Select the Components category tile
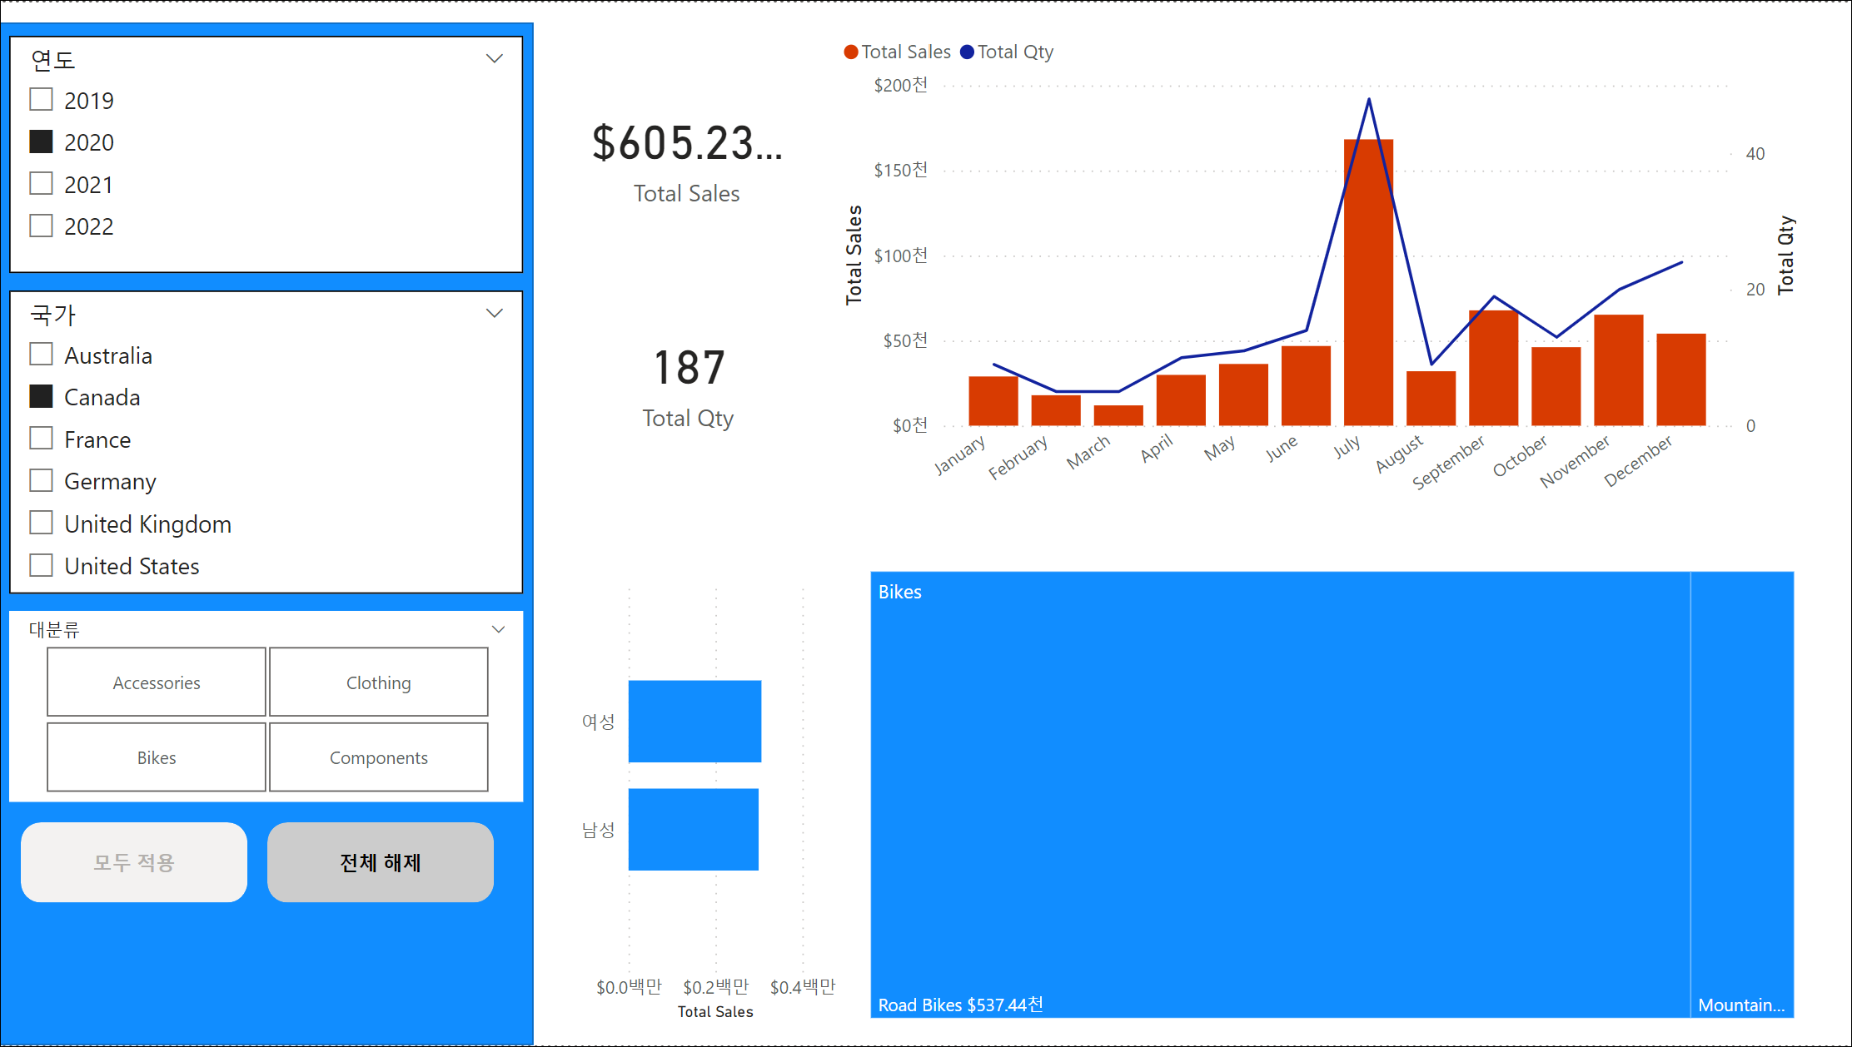The width and height of the screenshot is (1852, 1047). click(379, 757)
